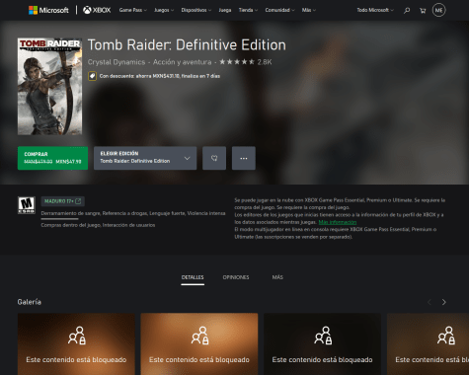Expand the Dispositivos menu
Image resolution: width=469 pixels, height=375 pixels.
click(196, 10)
